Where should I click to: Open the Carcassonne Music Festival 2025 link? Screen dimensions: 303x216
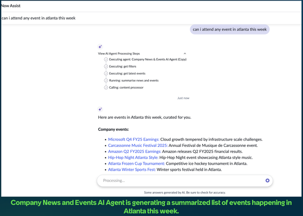point(138,145)
